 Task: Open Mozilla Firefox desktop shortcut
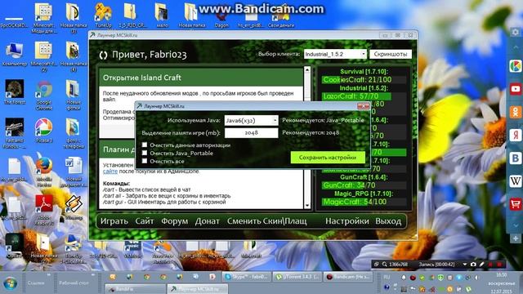[44, 171]
